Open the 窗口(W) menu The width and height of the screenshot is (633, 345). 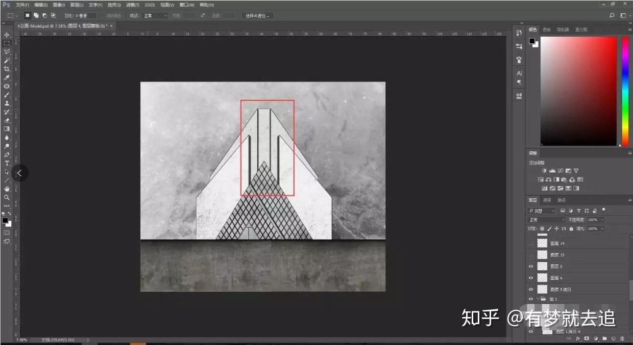pos(187,5)
